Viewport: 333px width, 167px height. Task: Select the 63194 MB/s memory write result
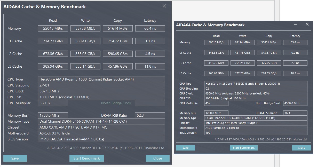tap(242, 42)
